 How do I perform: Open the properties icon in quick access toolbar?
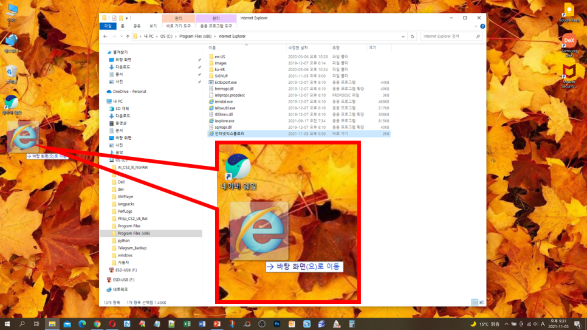(114, 18)
